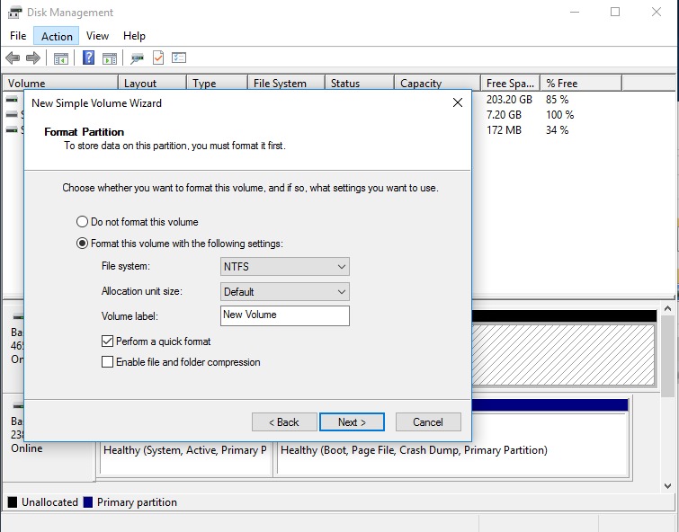Click the checklist settings toolbar icon
Viewport: 679px width, 532px height.
(x=179, y=58)
